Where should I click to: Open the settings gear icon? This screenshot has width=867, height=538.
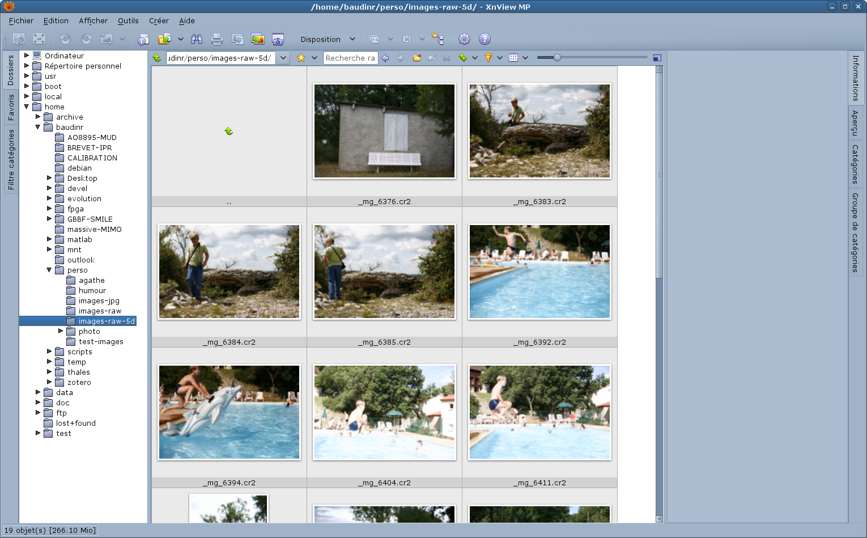pyautogui.click(x=464, y=39)
